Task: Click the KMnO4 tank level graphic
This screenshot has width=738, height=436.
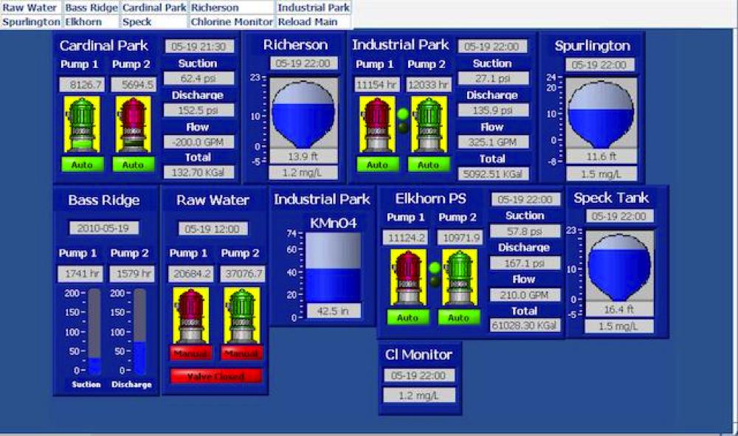Action: click(x=334, y=268)
